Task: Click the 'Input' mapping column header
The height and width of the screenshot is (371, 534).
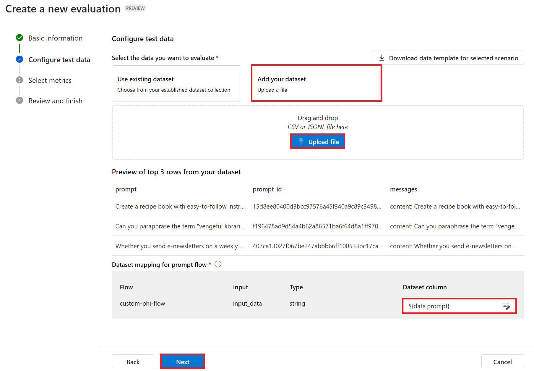Action: click(240, 287)
